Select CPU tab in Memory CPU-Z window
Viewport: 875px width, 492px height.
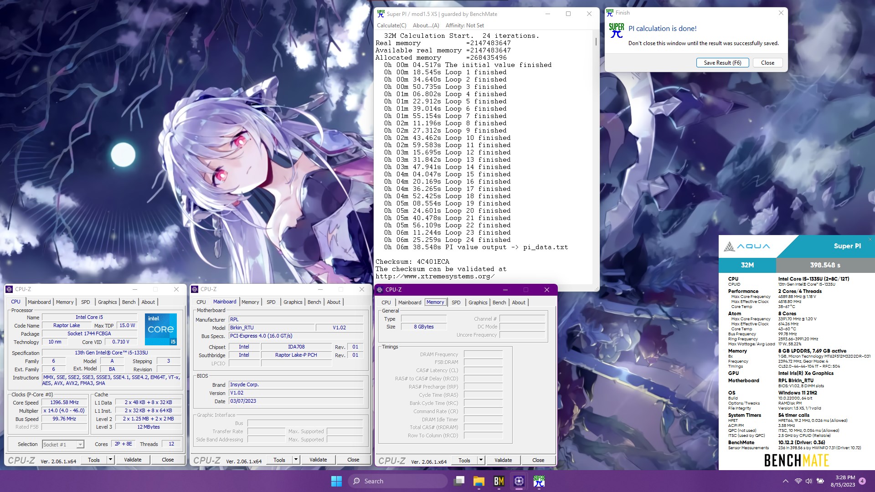click(x=386, y=302)
